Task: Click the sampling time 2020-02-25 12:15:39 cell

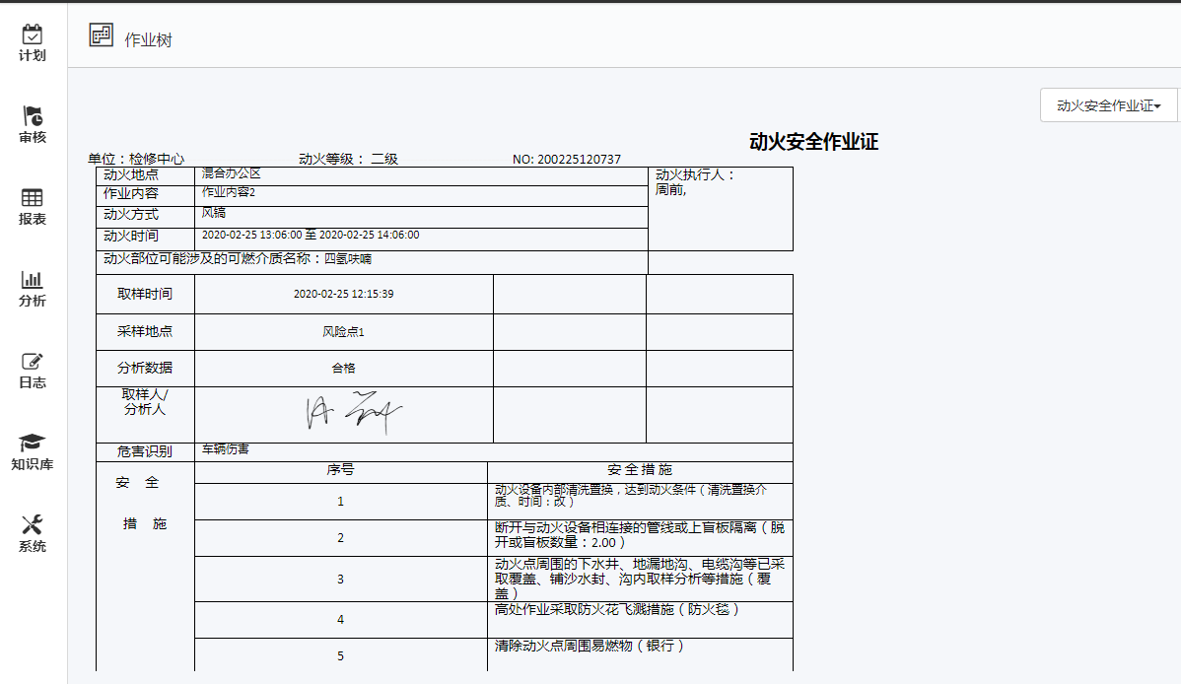Action: coord(343,294)
